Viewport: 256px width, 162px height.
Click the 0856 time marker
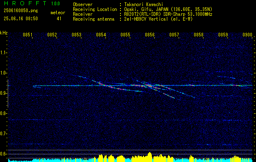click(150, 35)
